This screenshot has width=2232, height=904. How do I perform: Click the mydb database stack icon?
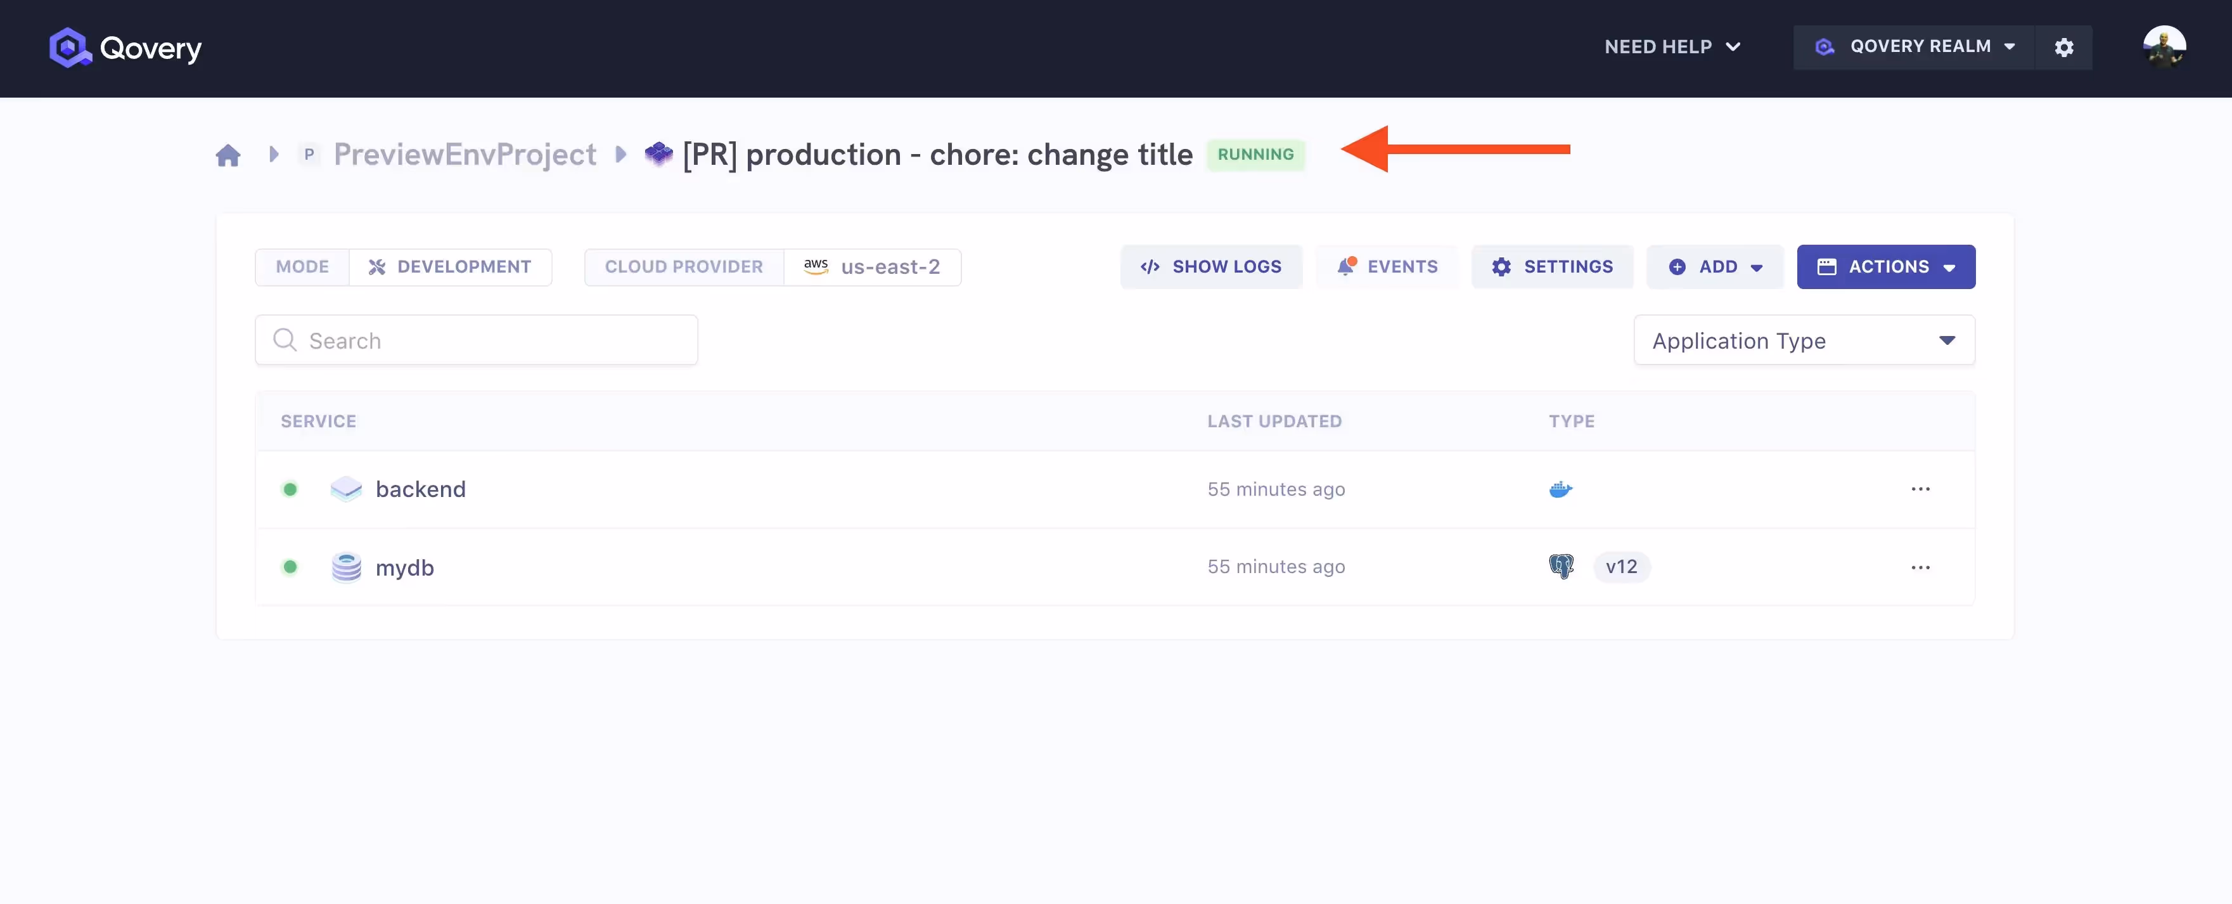[346, 567]
